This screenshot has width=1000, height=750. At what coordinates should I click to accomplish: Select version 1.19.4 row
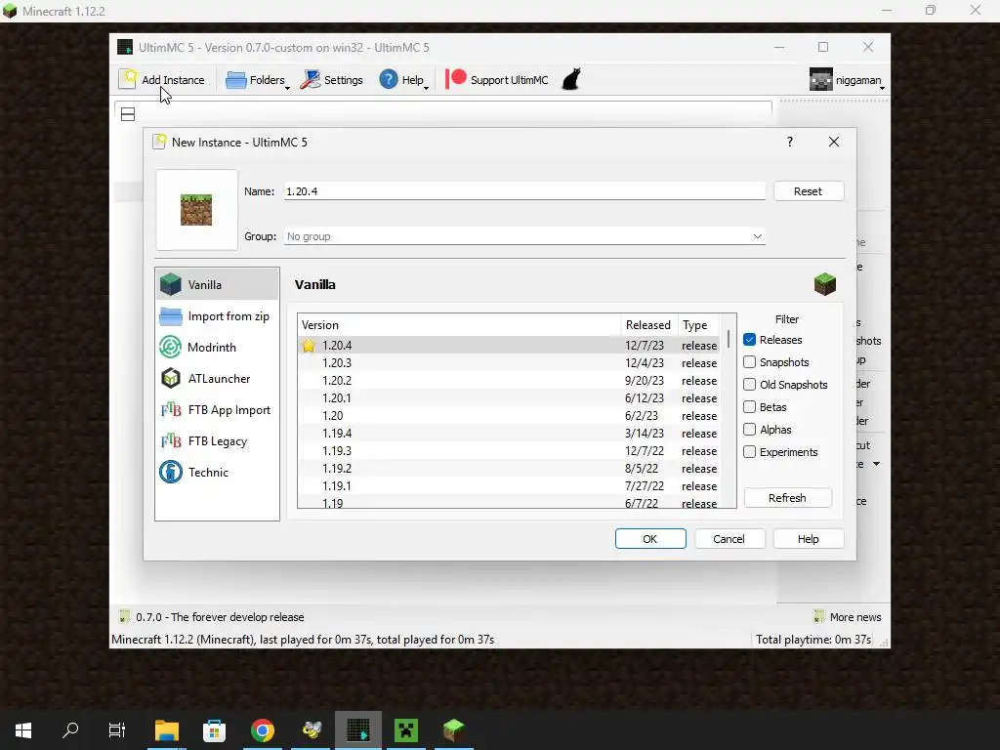[x=509, y=433]
